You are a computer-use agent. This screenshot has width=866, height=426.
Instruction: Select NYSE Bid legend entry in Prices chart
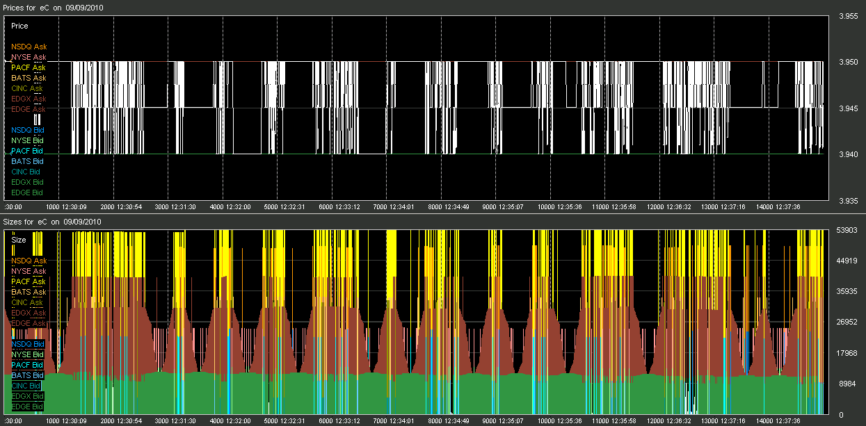[27, 140]
